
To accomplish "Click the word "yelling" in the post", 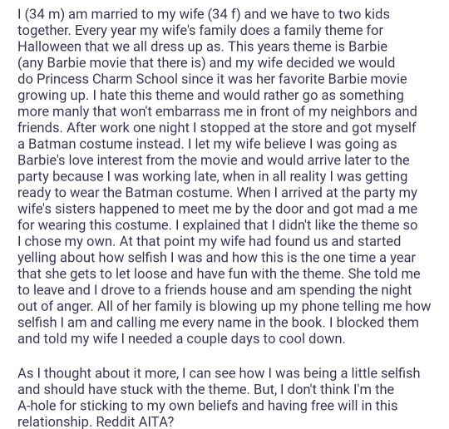I will click(x=37, y=257).
